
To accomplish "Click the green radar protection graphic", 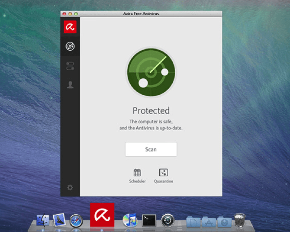I will pos(151,72).
